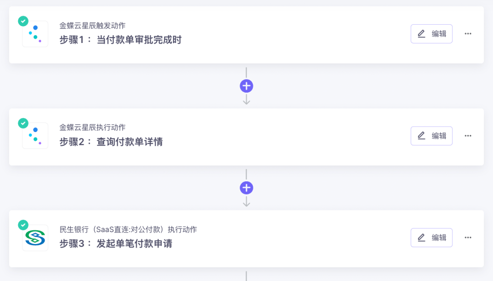
Task: Click the Kingdee app icon in step 1
Action: pyautogui.click(x=35, y=34)
